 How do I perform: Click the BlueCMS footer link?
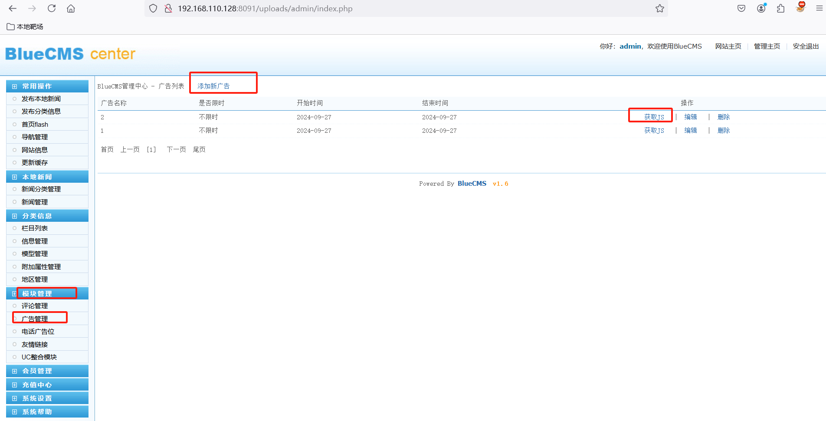coord(472,184)
